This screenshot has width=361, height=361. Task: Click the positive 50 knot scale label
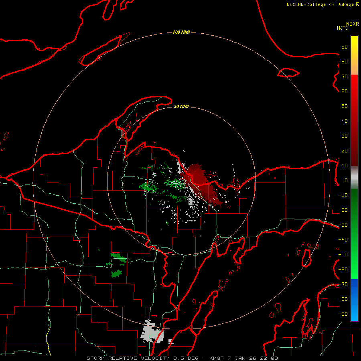pos(345,106)
